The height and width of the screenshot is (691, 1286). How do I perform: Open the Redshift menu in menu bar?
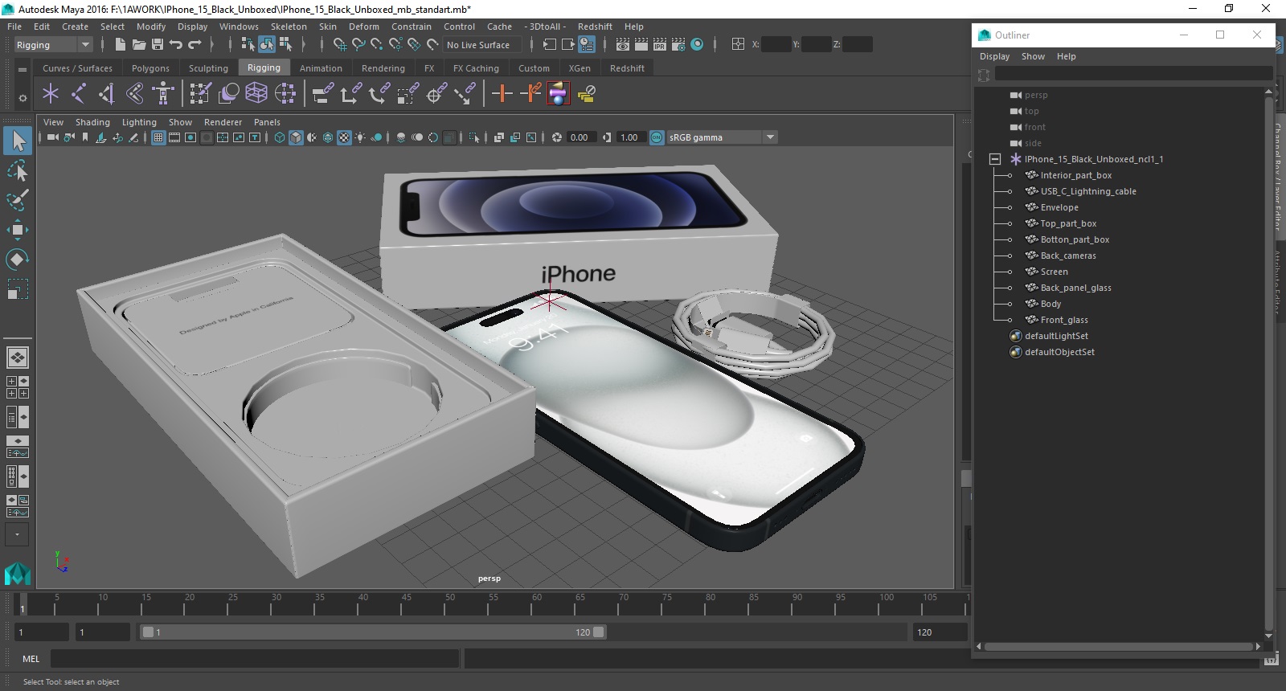[x=595, y=27]
